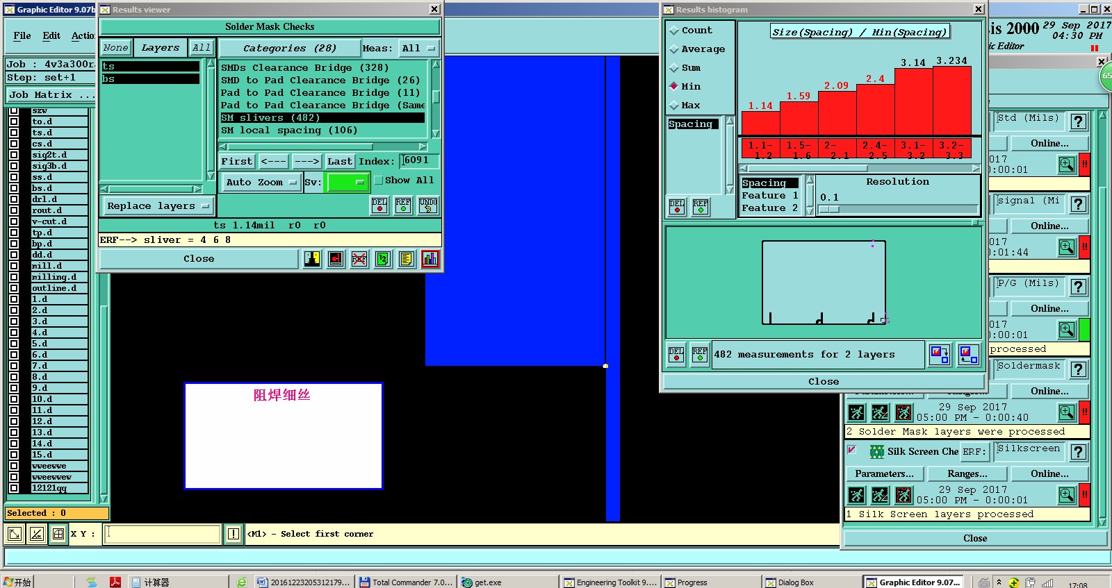The image size is (1112, 588).
Task: Click the REF icon in Results viewer
Action: click(x=403, y=205)
